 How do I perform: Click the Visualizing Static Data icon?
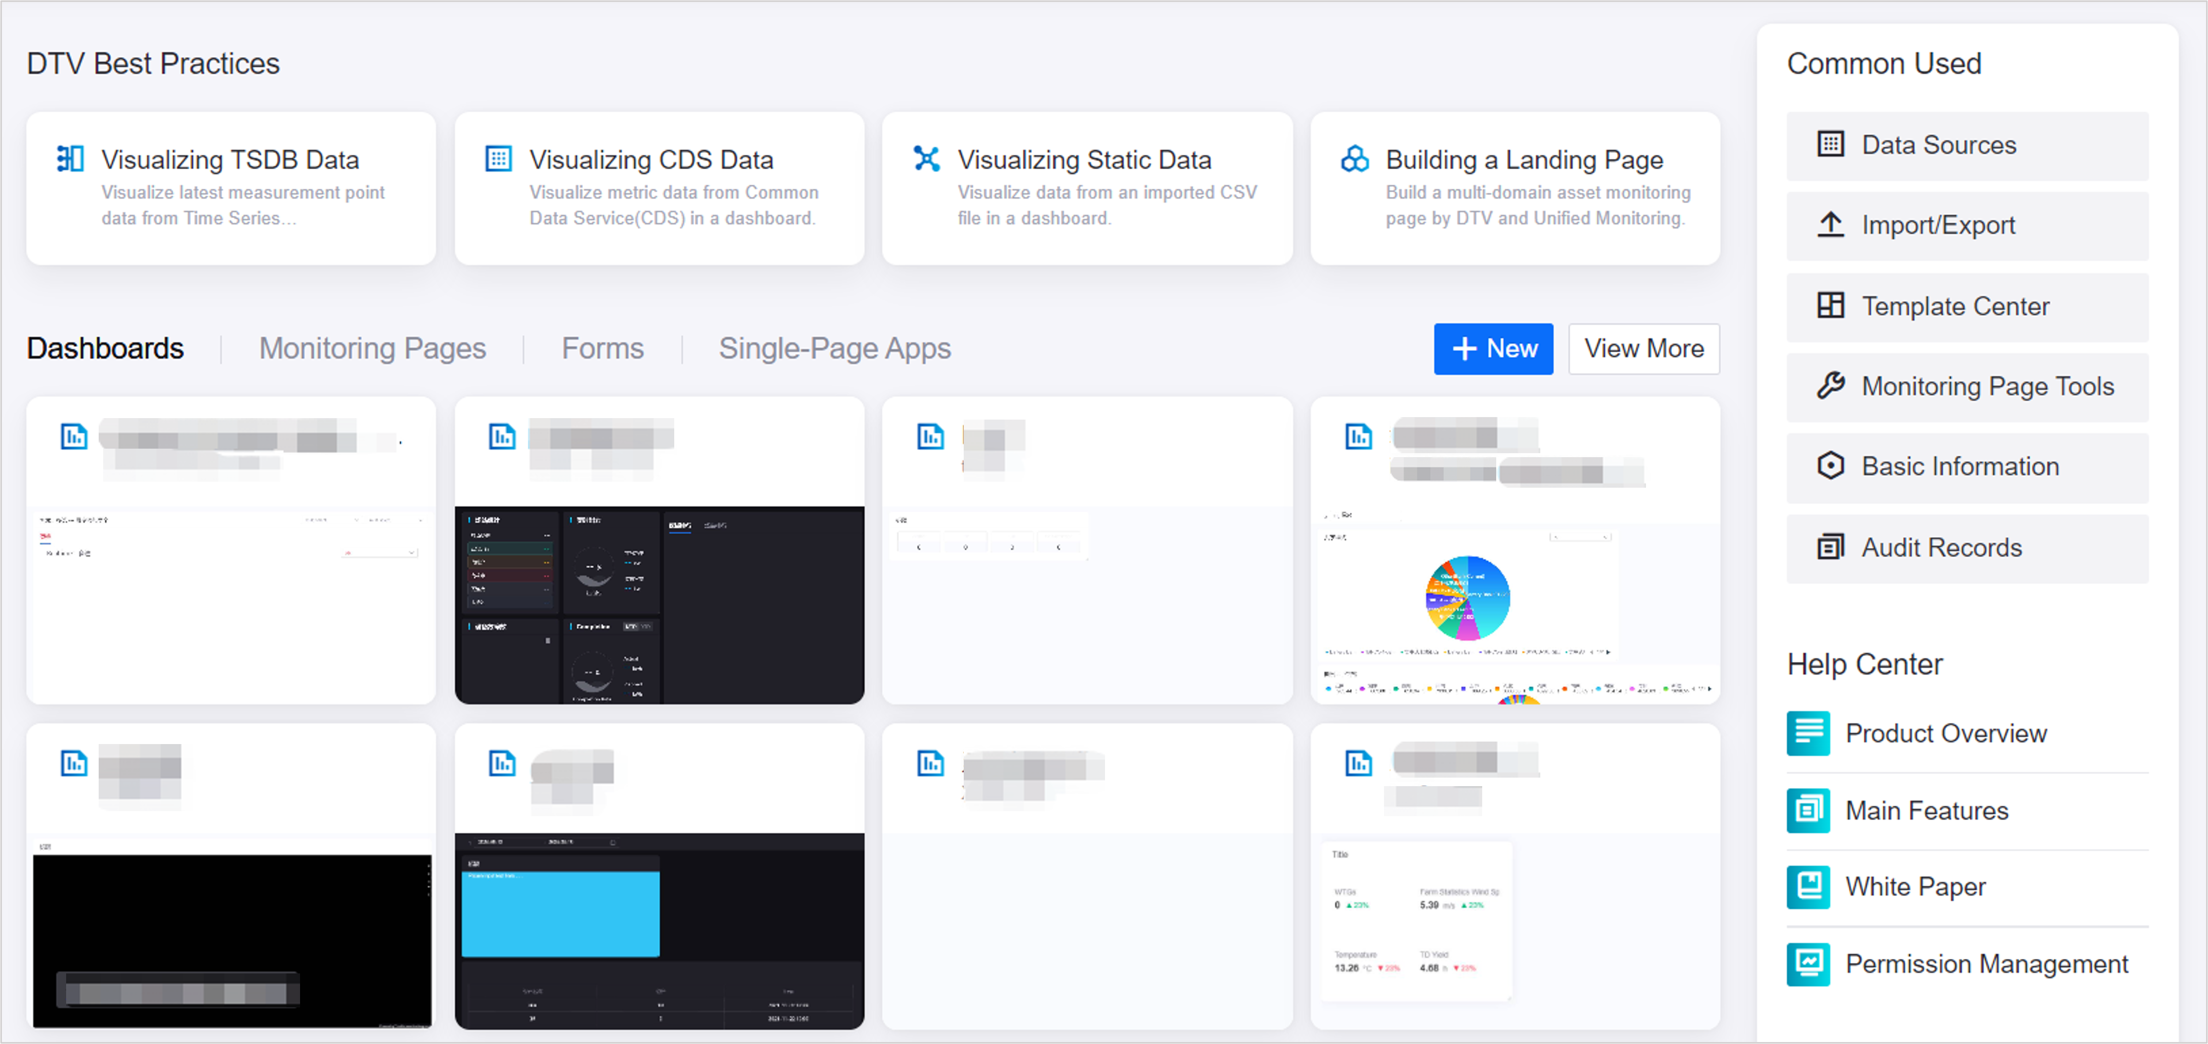click(x=926, y=159)
